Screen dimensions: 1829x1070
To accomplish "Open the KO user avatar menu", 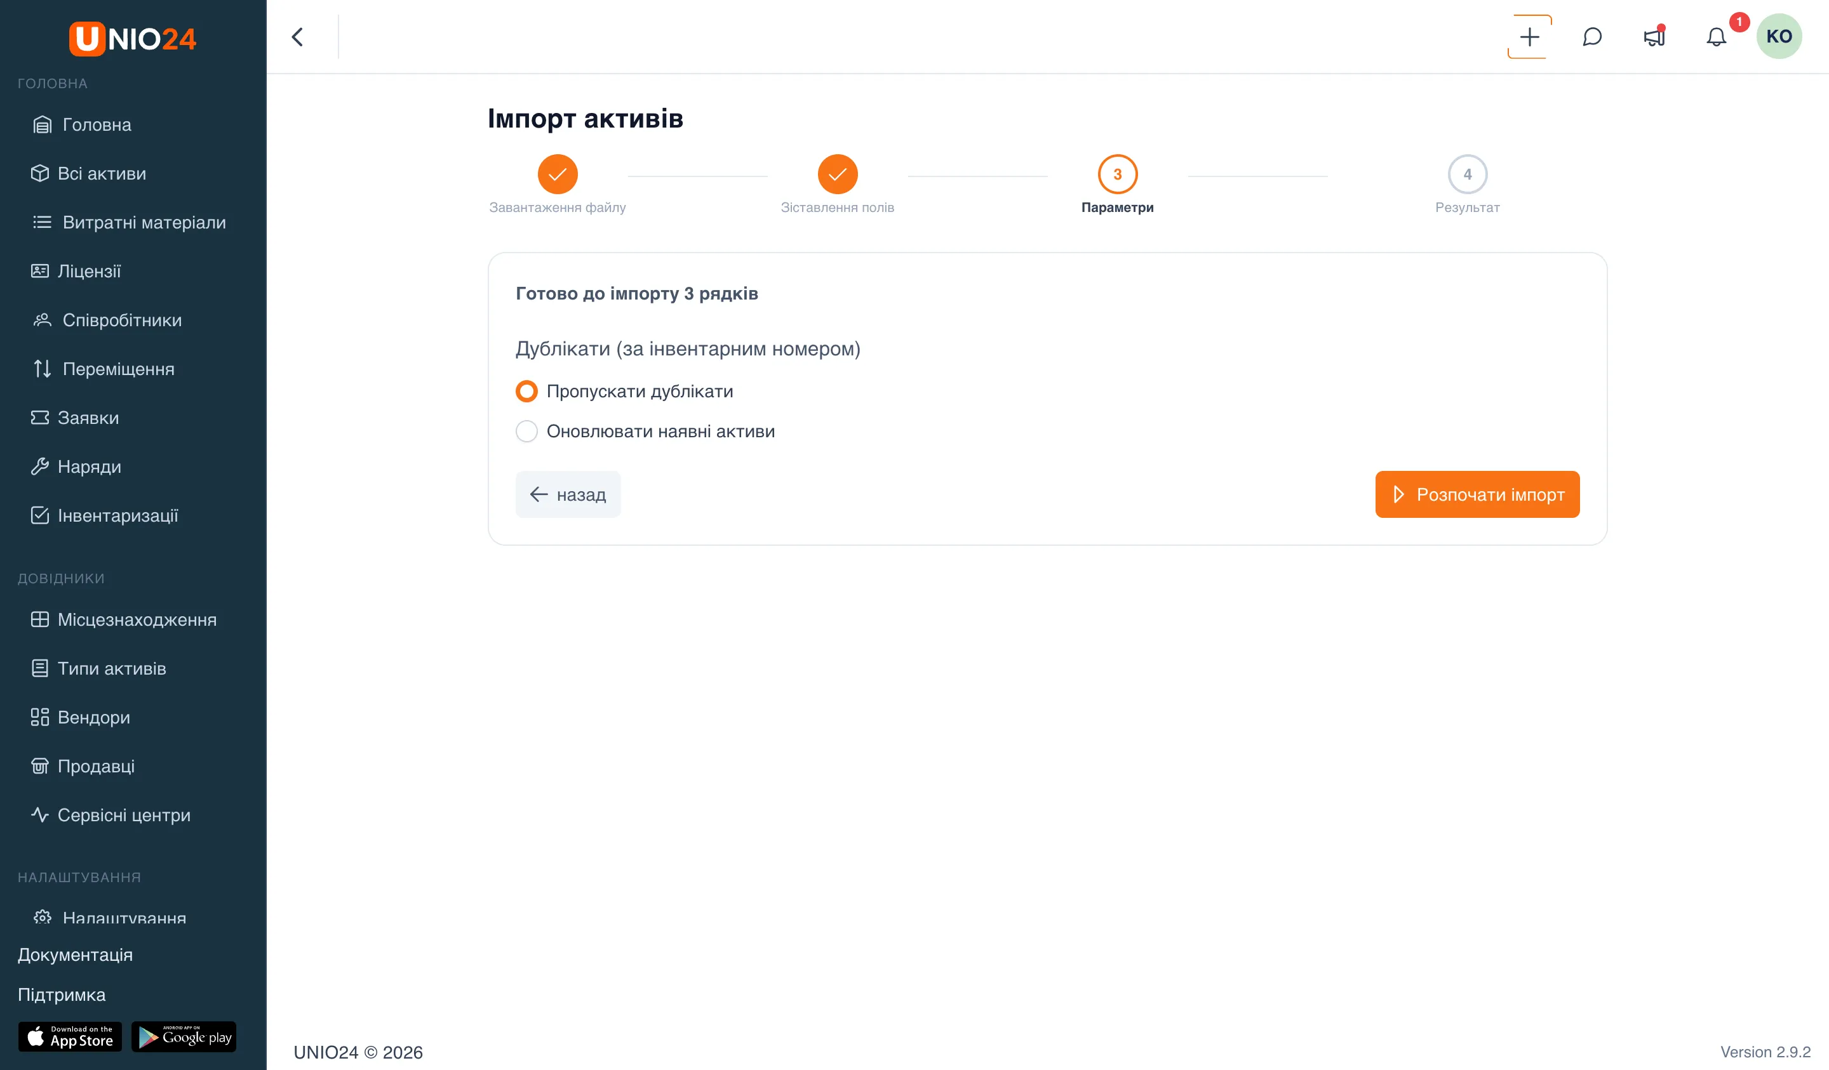I will click(1779, 36).
